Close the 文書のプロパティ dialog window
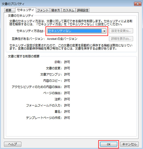The image size is (143, 149). (x=138, y=4)
